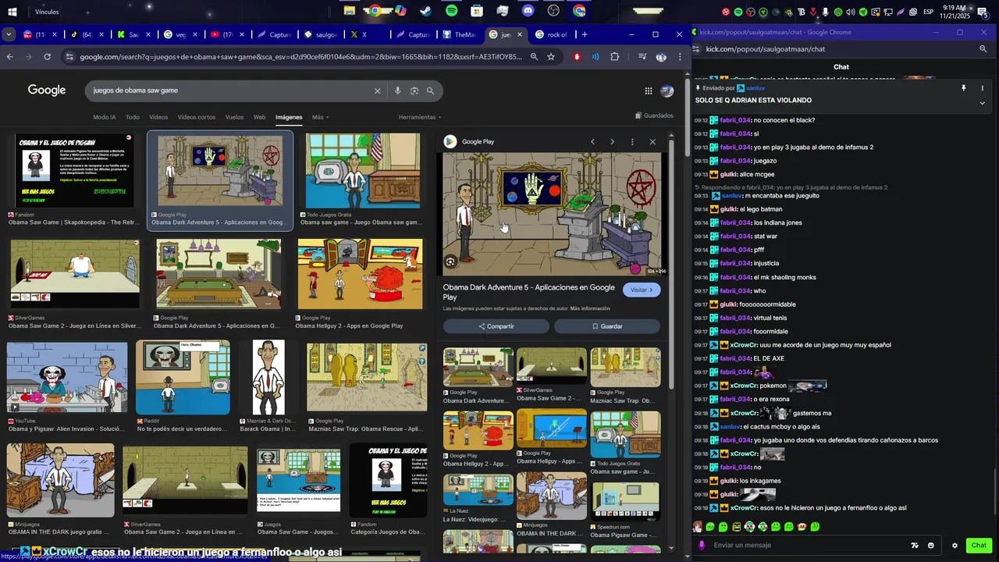Expand the Más search filter dropdown

[x=320, y=117]
